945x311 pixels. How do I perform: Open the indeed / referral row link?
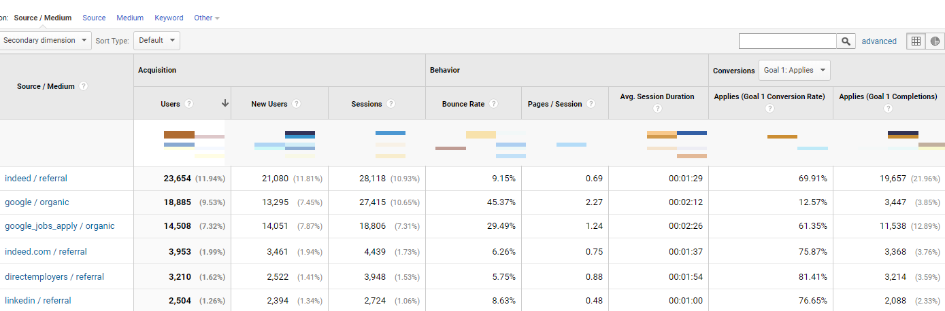pos(36,179)
